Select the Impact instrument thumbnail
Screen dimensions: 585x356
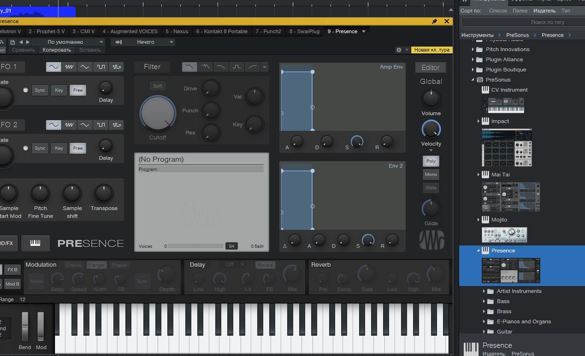(507, 148)
